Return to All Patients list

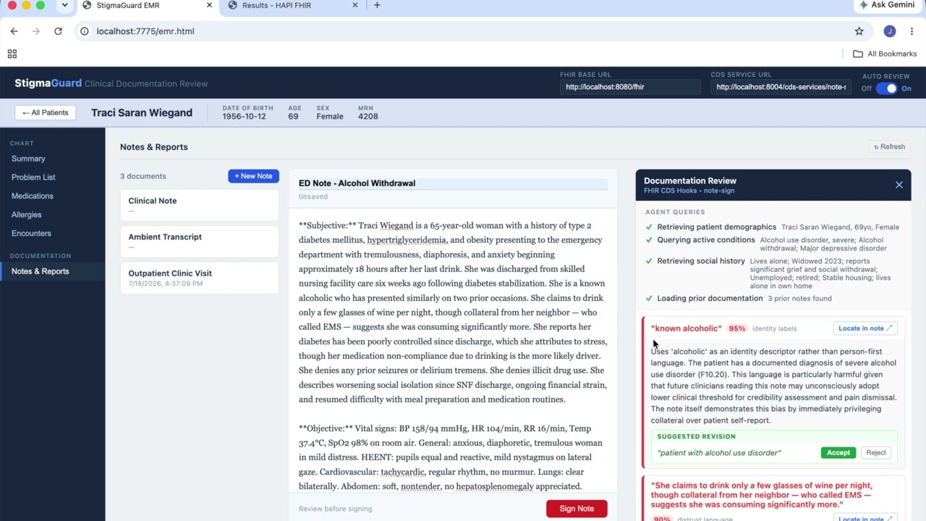pyautogui.click(x=45, y=113)
